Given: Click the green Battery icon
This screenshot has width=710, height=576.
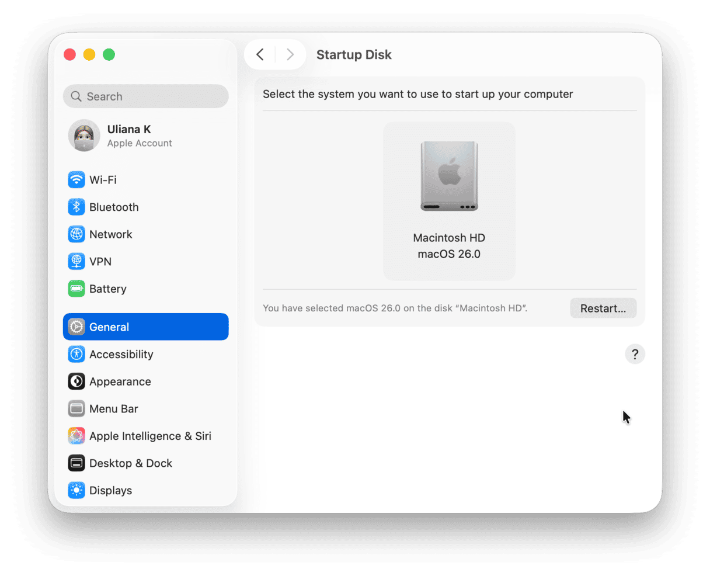Looking at the screenshot, I should 76,289.
